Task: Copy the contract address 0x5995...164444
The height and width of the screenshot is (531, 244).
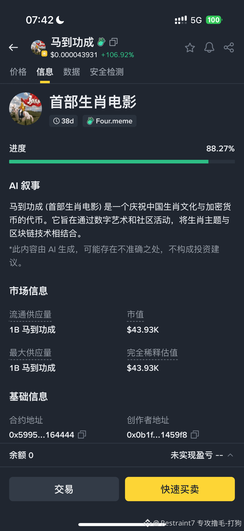Action: coord(82,435)
